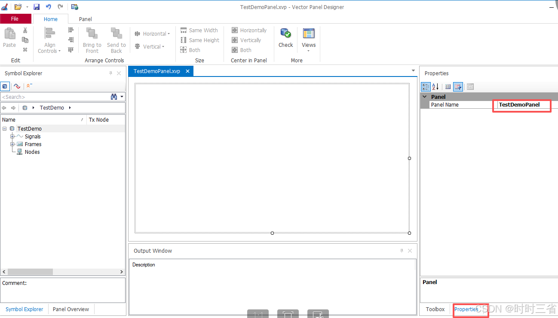Click Send to Back
558x318 pixels.
click(116, 40)
